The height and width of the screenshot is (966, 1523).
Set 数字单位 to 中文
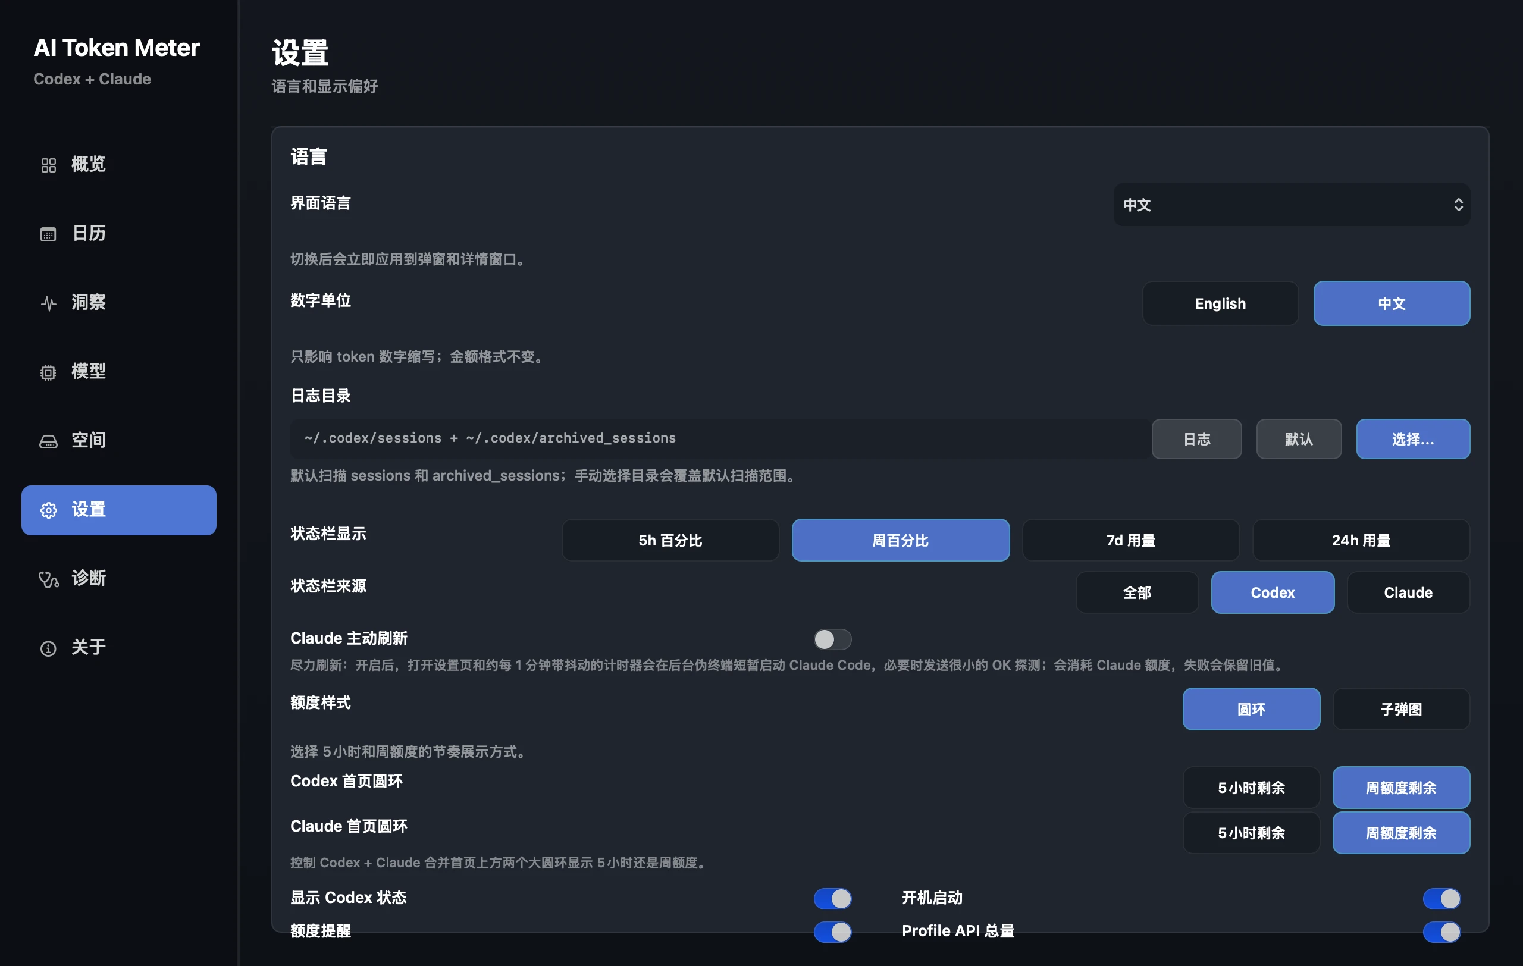click(x=1392, y=303)
